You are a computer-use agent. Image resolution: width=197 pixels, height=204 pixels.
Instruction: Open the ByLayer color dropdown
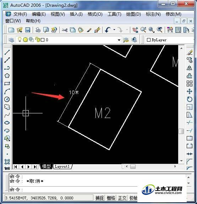169,40
